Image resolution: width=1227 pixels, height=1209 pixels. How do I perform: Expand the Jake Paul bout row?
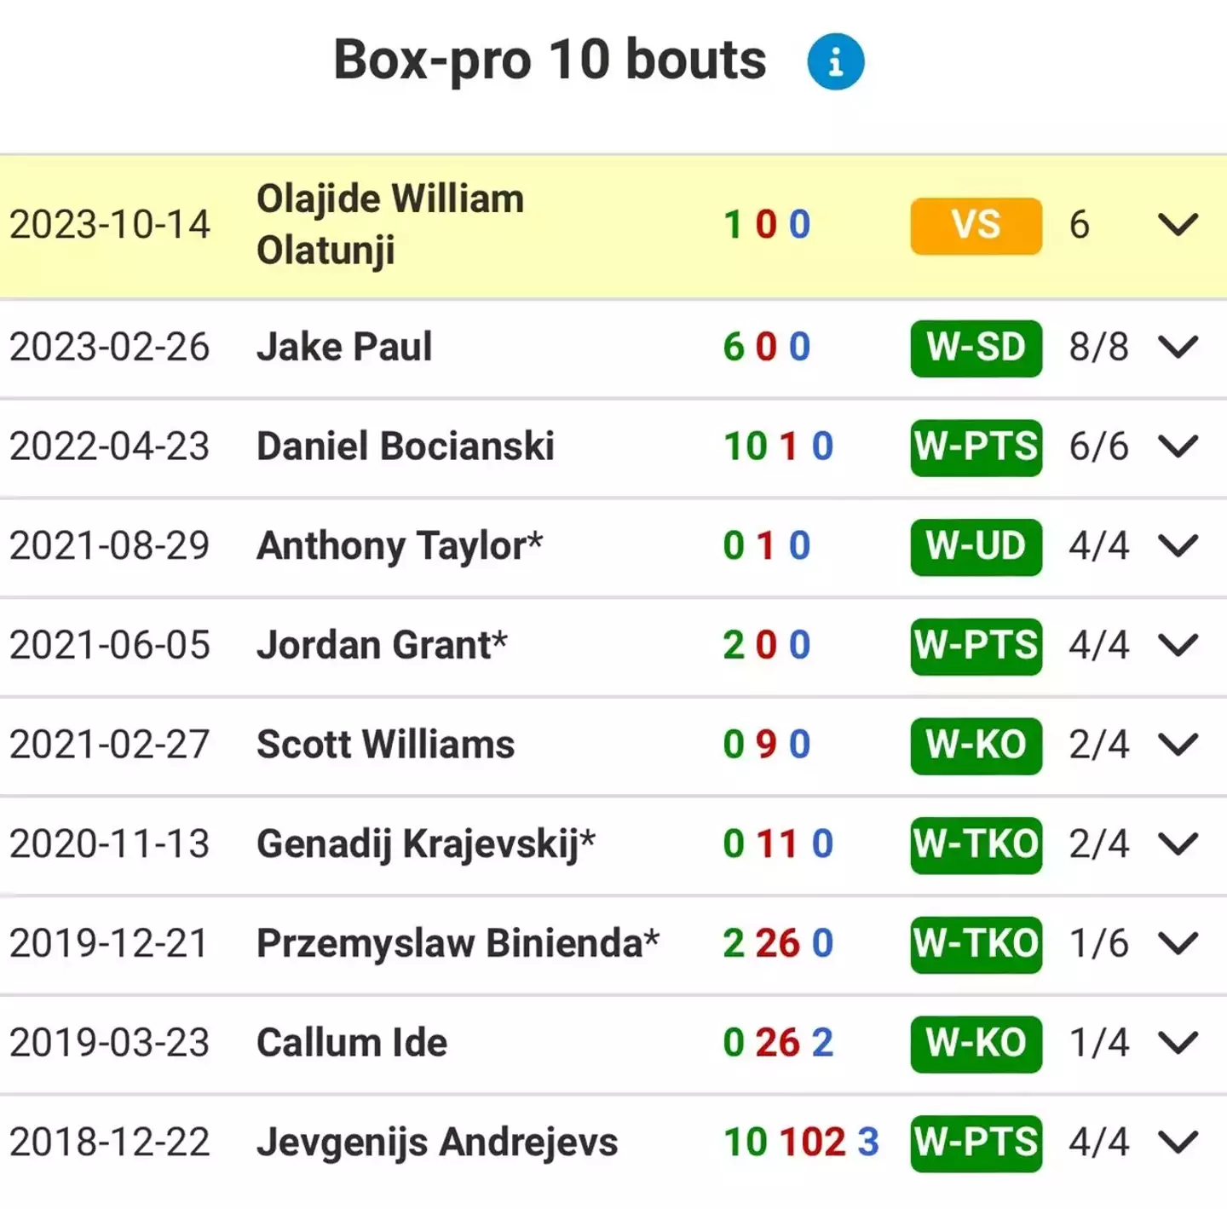[1178, 348]
